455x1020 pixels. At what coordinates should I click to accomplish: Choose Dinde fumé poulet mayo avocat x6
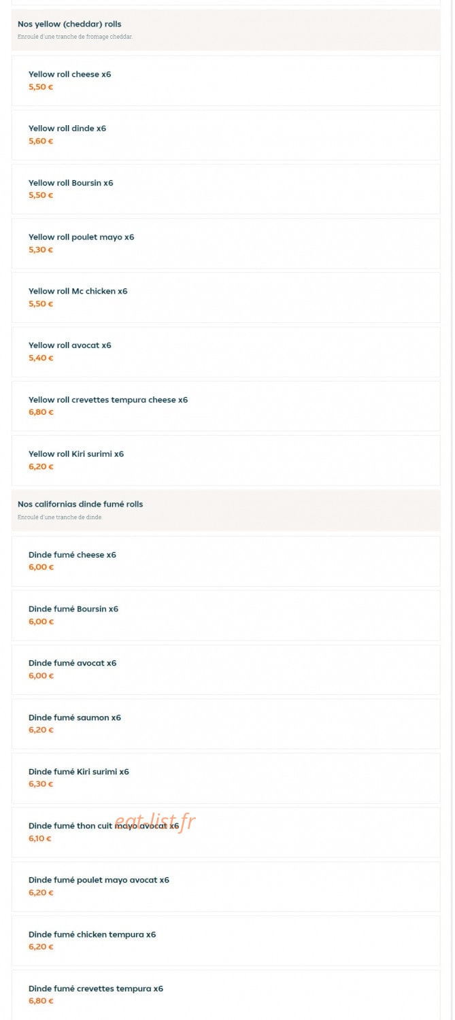tap(226, 887)
